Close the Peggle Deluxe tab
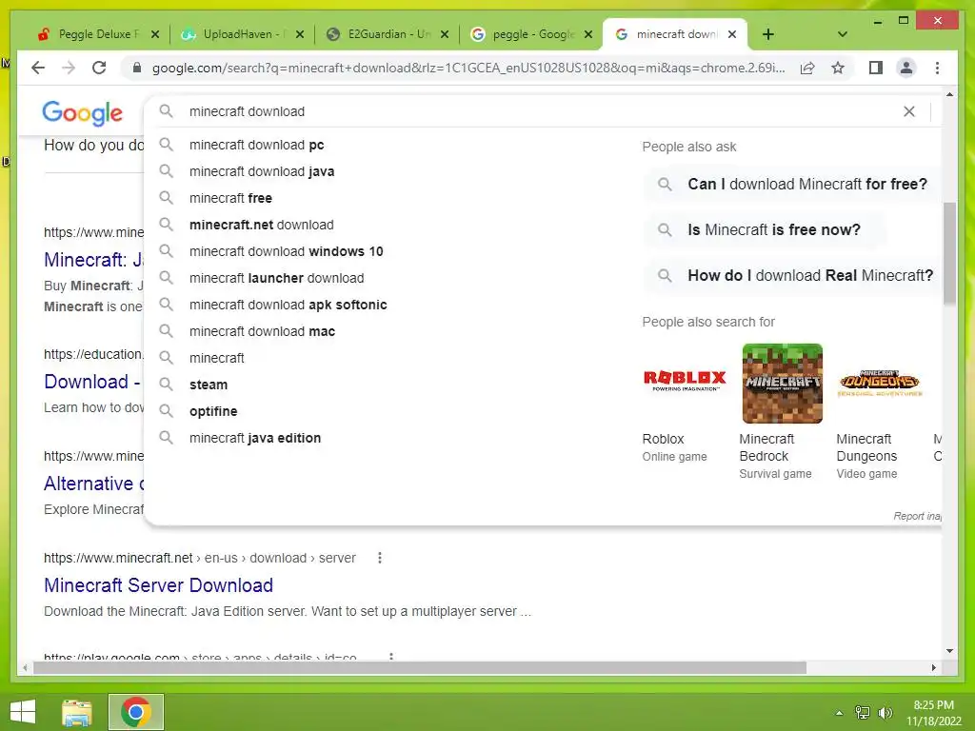This screenshot has height=731, width=975. pyautogui.click(x=155, y=34)
